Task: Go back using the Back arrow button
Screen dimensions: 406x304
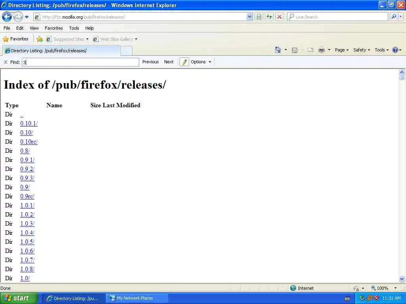Action: click(x=7, y=17)
